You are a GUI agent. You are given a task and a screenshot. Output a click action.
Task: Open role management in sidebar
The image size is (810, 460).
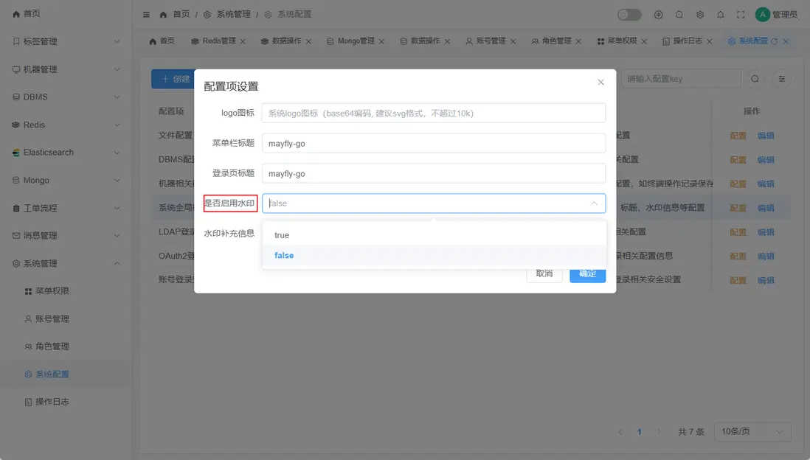pos(66,346)
